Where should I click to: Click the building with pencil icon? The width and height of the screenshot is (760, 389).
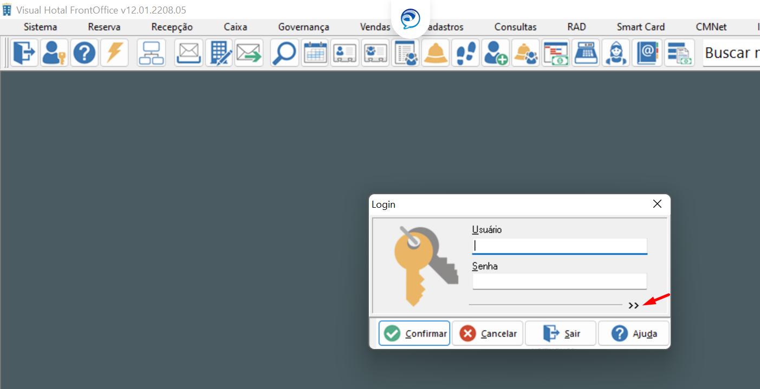[x=219, y=53]
